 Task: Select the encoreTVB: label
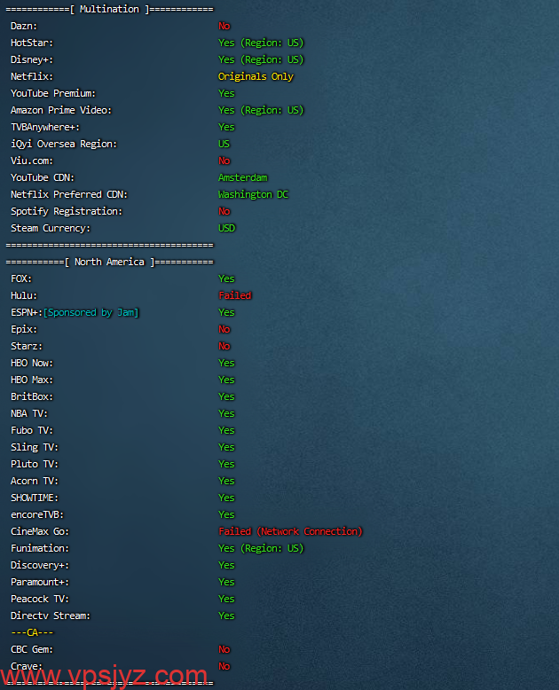[x=37, y=515]
